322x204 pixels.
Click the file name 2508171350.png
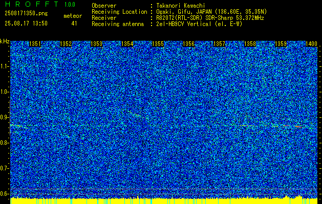click(x=26, y=14)
